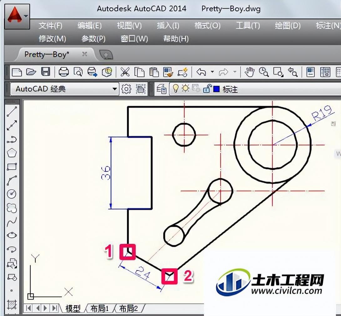
Task: Click the Save file icon
Action: (46, 72)
